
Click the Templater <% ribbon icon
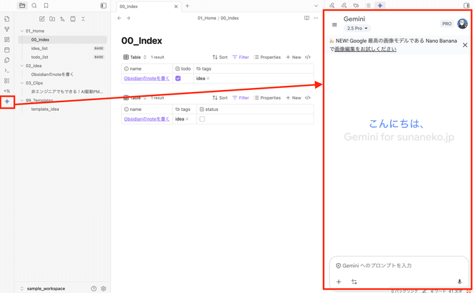(7, 91)
